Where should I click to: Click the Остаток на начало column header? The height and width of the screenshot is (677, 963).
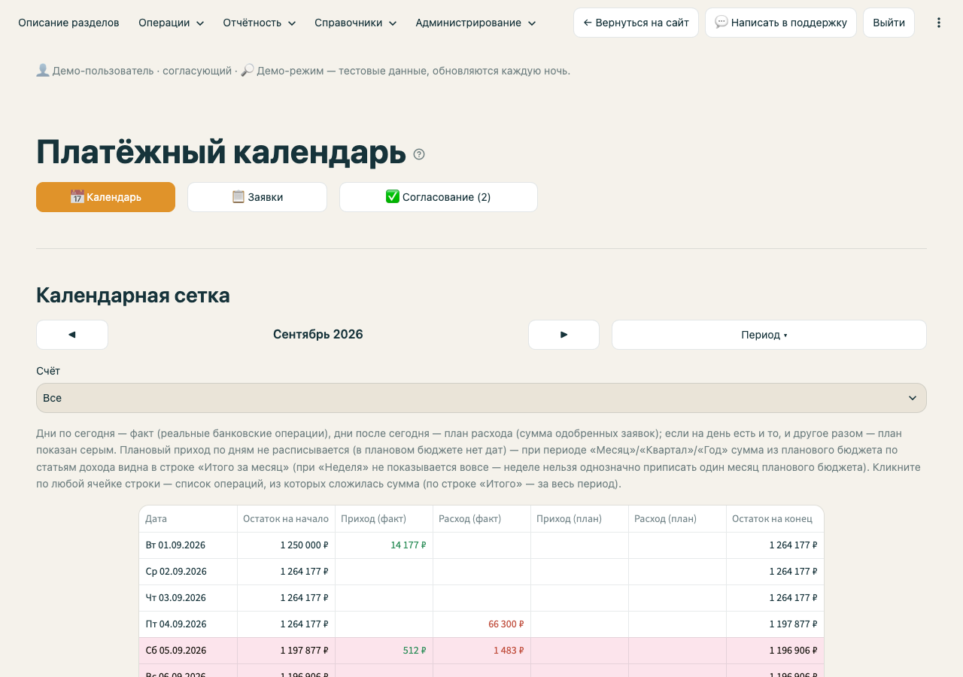pyautogui.click(x=286, y=519)
